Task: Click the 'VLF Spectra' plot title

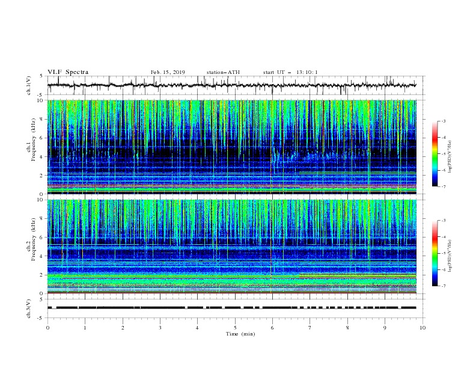Action: point(68,72)
